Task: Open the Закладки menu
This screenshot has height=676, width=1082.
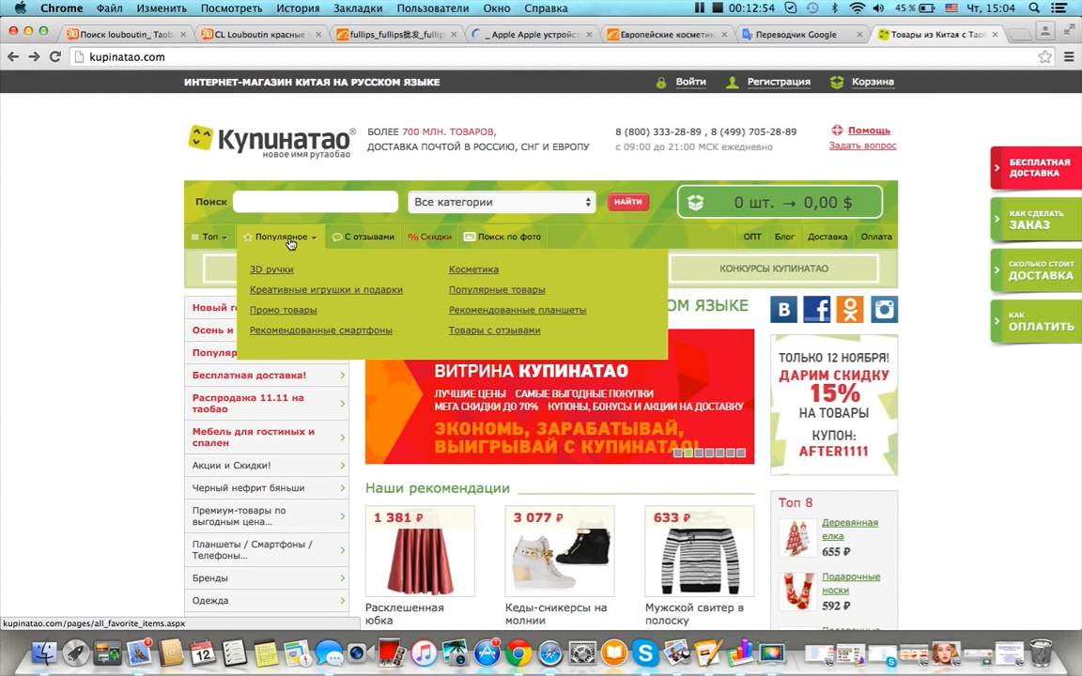Action: tap(358, 8)
